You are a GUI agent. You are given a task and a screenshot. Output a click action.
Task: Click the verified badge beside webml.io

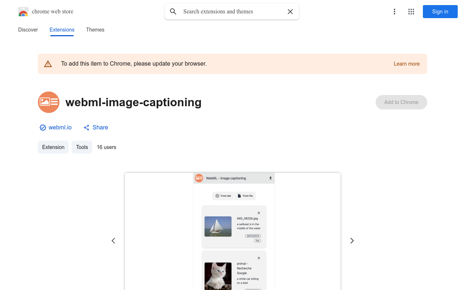[x=43, y=128]
